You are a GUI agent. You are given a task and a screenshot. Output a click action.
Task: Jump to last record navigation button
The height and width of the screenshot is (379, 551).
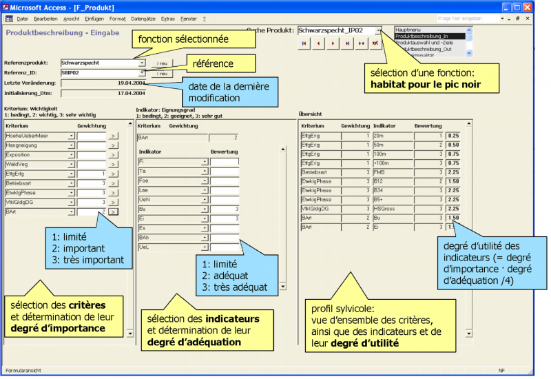pos(347,43)
